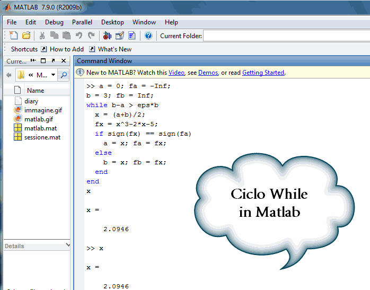The image size is (370, 290).
Task: Open the Debug menu
Action: pyautogui.click(x=54, y=22)
